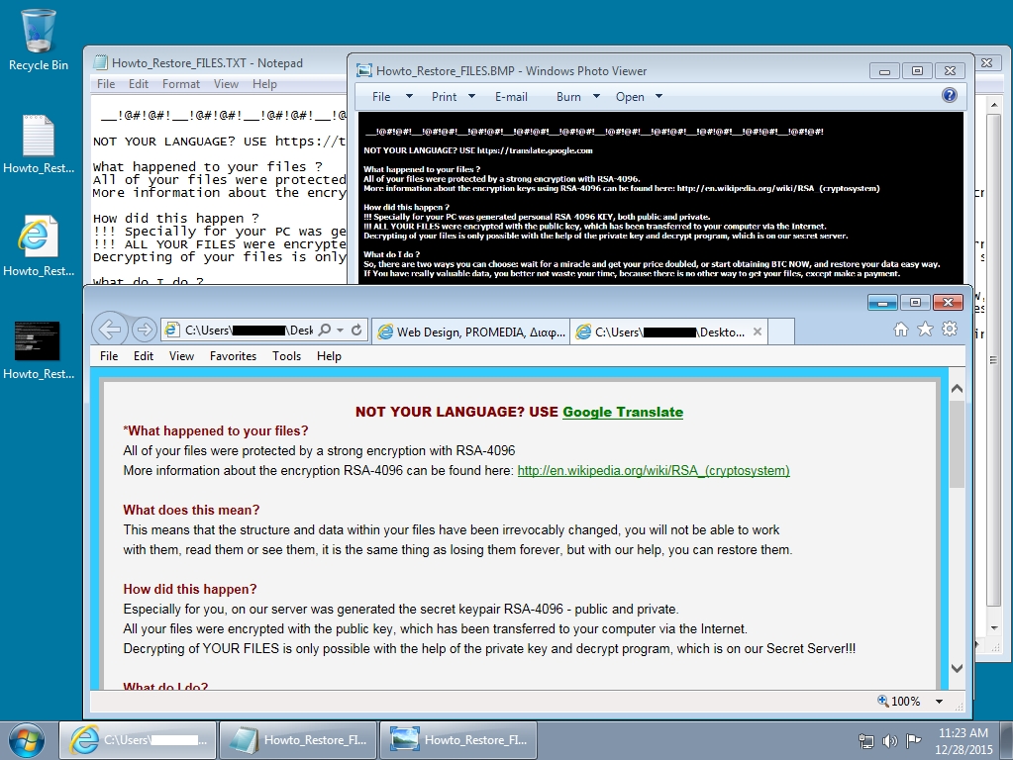Expand the zoom 100% dropdown arrow
1013x760 pixels.
point(940,702)
